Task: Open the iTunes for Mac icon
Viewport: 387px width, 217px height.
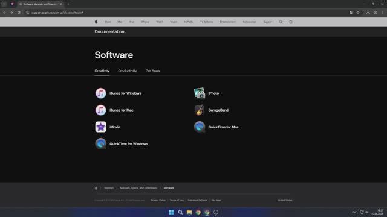Action: (x=101, y=110)
